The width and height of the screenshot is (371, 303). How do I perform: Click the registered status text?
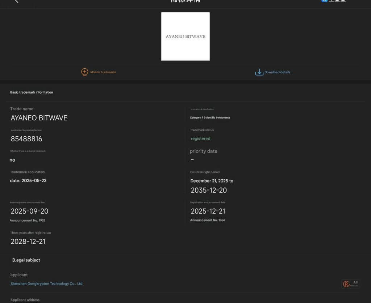(200, 138)
